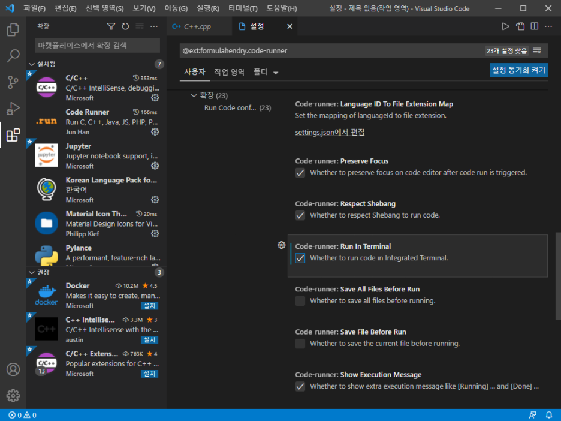Install C++ Intellisense by austin
Screen dimensions: 561x421
click(149, 339)
